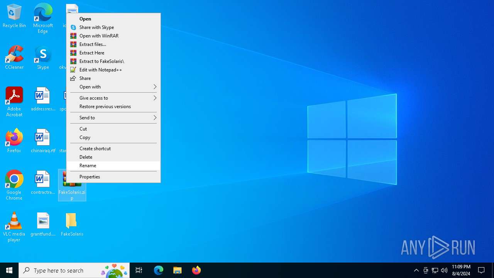
Task: Expand the Open with submenu
Action: point(113,87)
